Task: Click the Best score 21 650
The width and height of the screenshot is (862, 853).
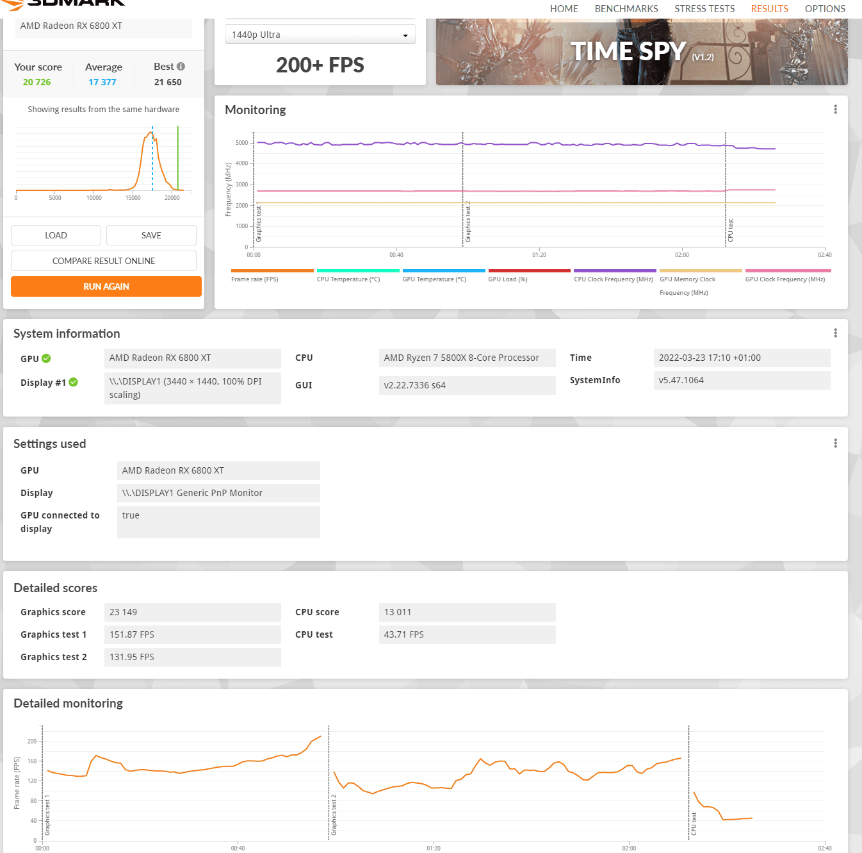Action: [x=168, y=82]
